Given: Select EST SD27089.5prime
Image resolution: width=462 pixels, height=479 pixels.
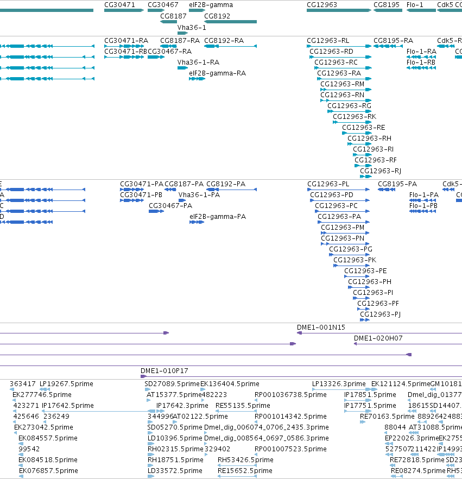Looking at the screenshot, I should [172, 384].
